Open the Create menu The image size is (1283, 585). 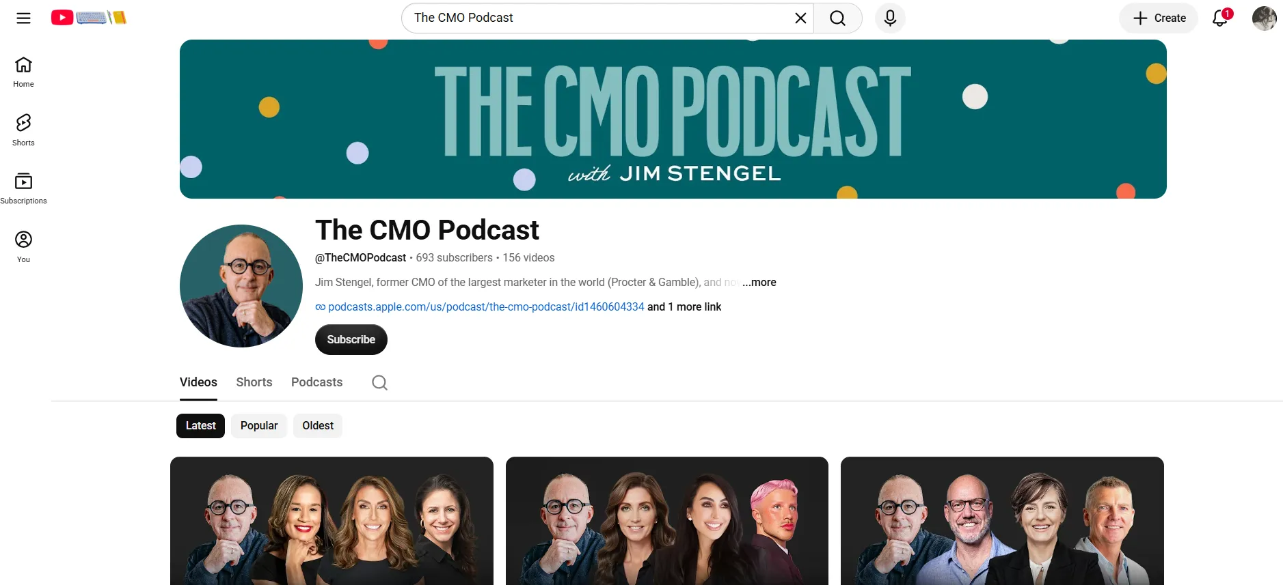click(1159, 18)
